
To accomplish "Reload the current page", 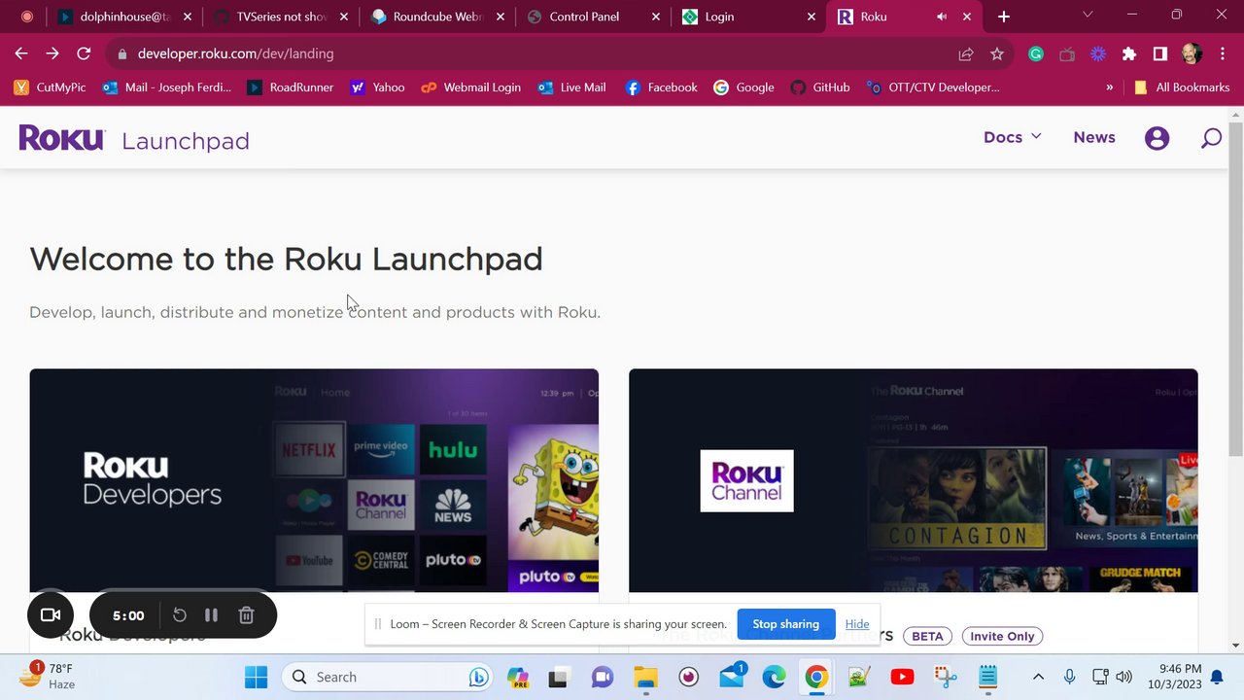I will pyautogui.click(x=84, y=53).
